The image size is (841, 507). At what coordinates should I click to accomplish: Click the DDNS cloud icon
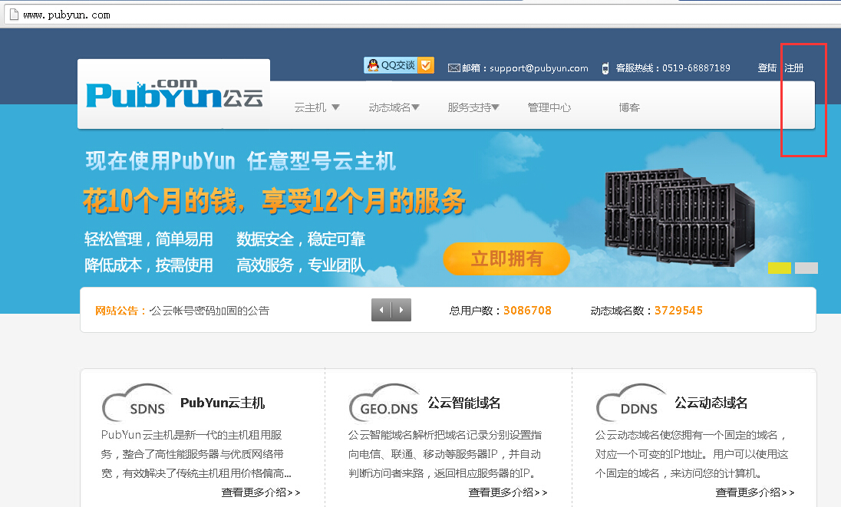631,403
